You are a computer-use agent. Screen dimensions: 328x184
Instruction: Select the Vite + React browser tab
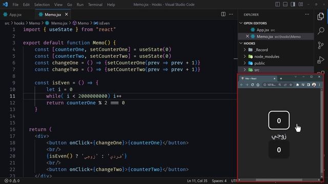coord(257,79)
